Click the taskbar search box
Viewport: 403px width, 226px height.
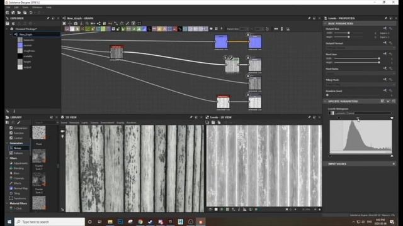pyautogui.click(x=50, y=222)
